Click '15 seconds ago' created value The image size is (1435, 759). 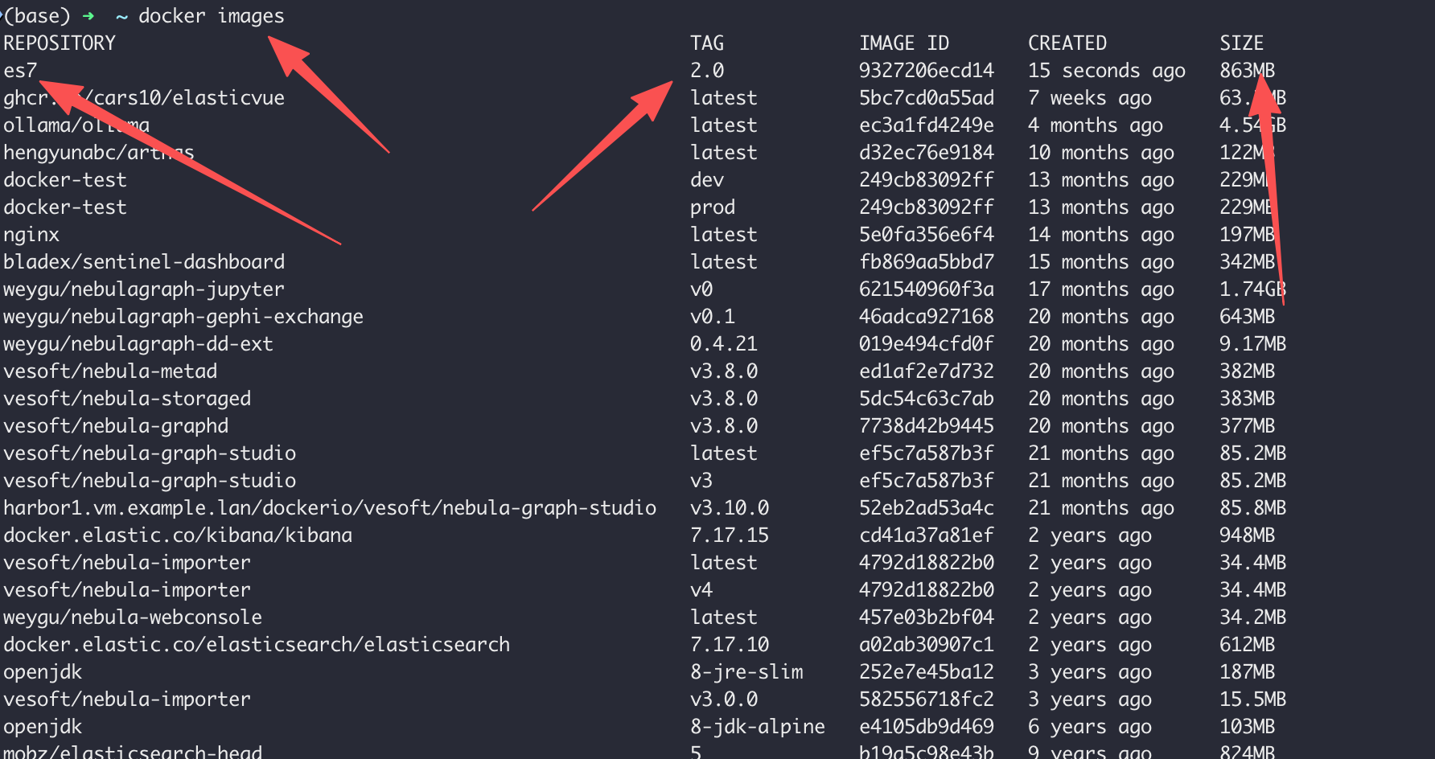coord(1107,71)
